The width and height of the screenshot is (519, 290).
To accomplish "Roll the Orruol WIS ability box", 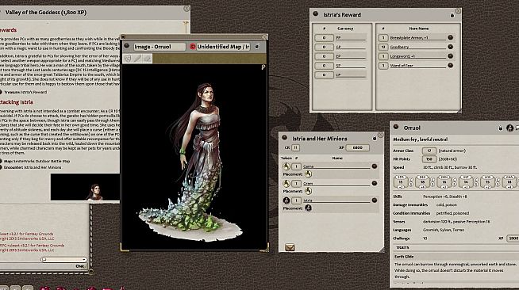I will [487, 182].
